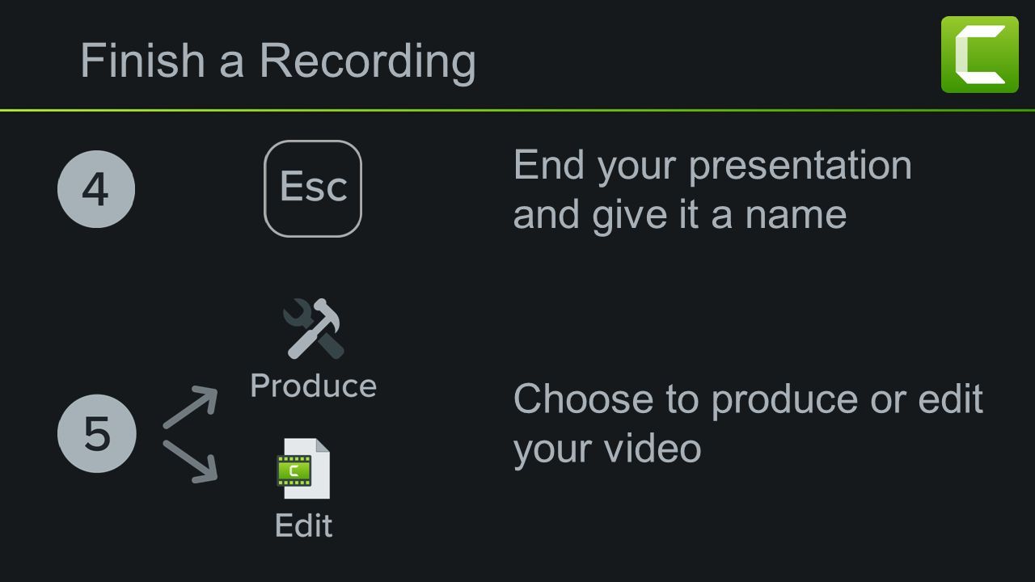The height and width of the screenshot is (582, 1035).
Task: Click the 'and give it a name' text
Action: pos(680,216)
